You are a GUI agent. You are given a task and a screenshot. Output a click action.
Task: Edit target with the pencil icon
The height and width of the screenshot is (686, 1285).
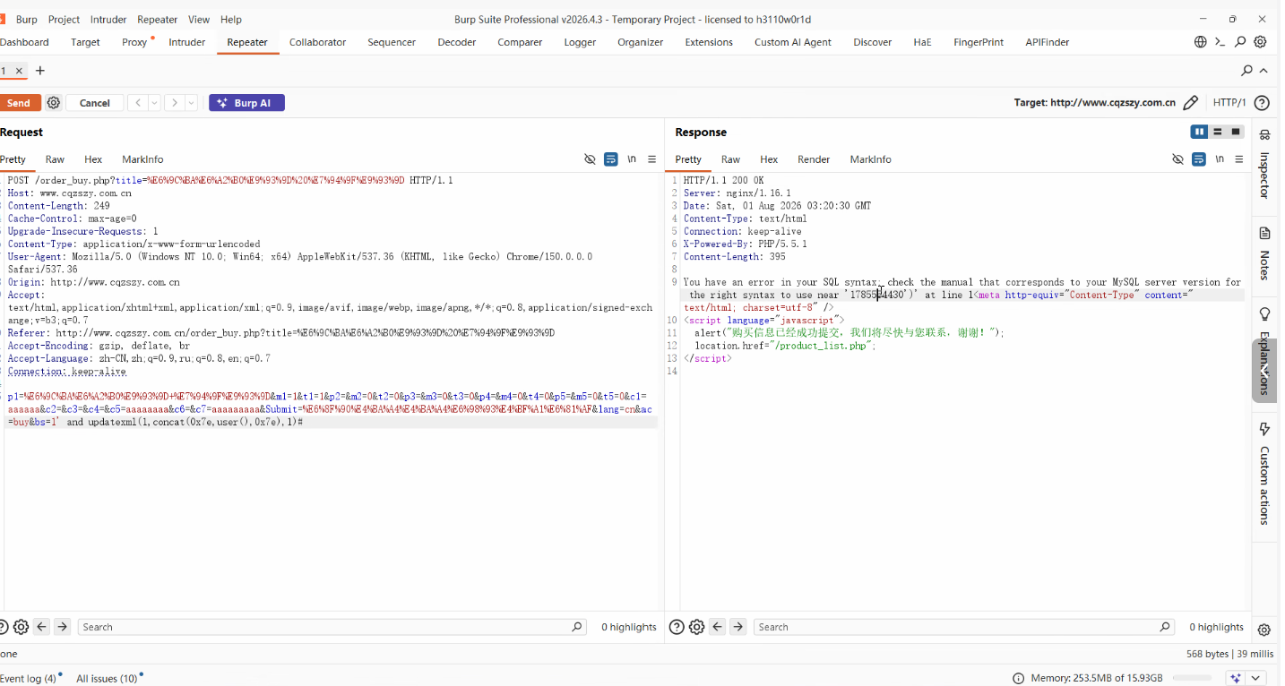(x=1191, y=103)
